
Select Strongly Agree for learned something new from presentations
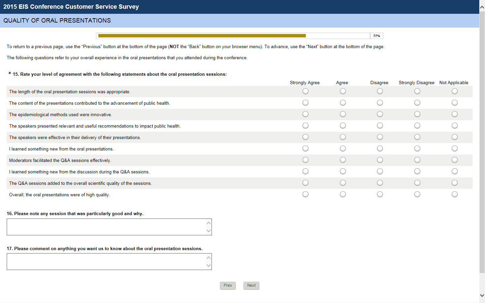305,148
